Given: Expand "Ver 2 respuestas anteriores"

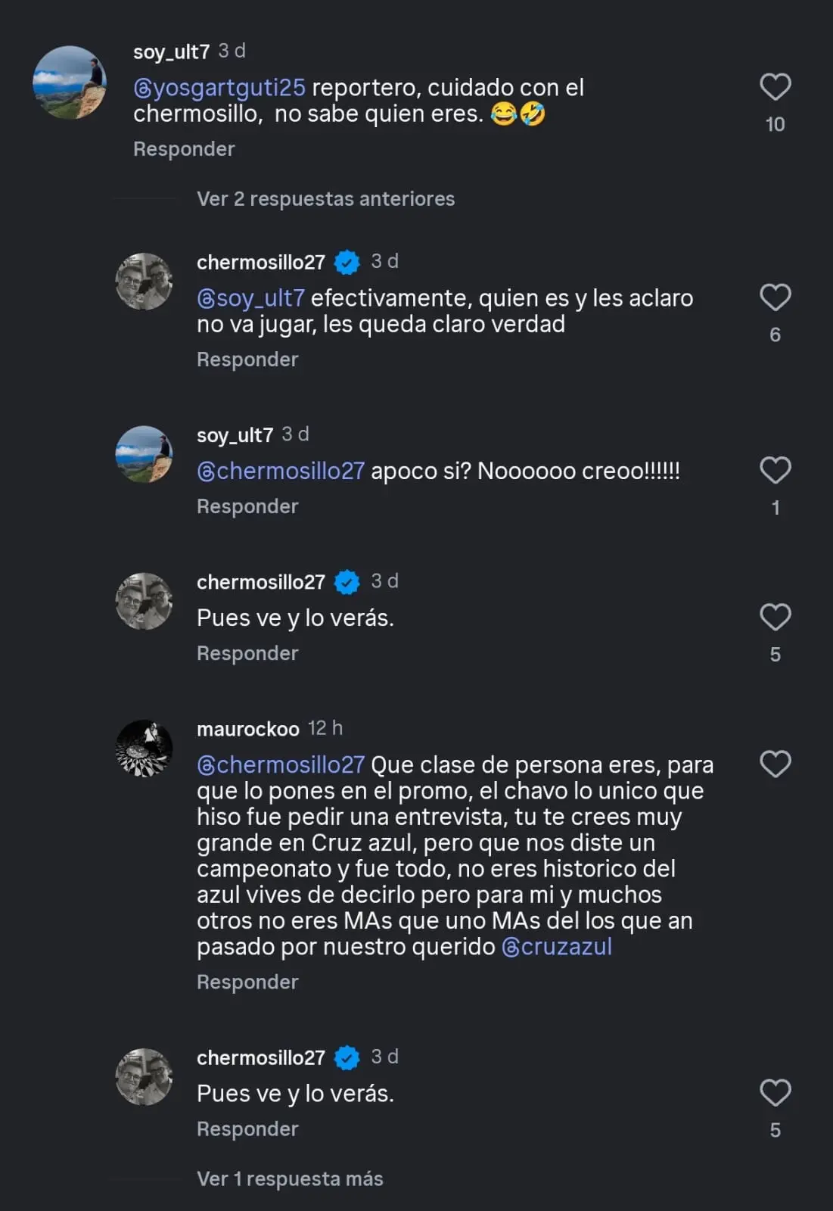Looking at the screenshot, I should pyautogui.click(x=325, y=199).
